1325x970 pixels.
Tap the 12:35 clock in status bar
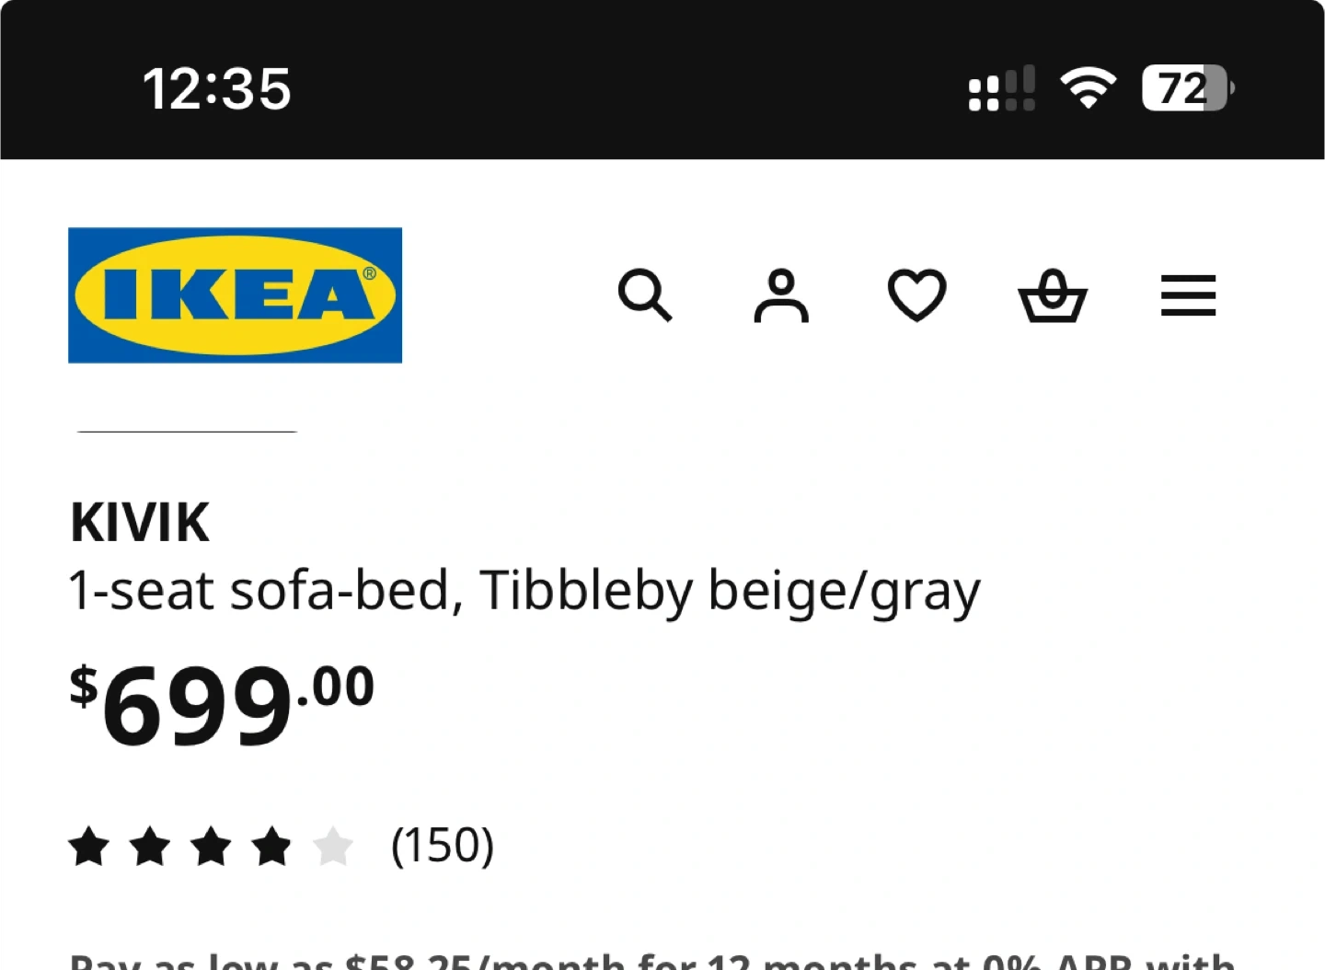(x=216, y=89)
